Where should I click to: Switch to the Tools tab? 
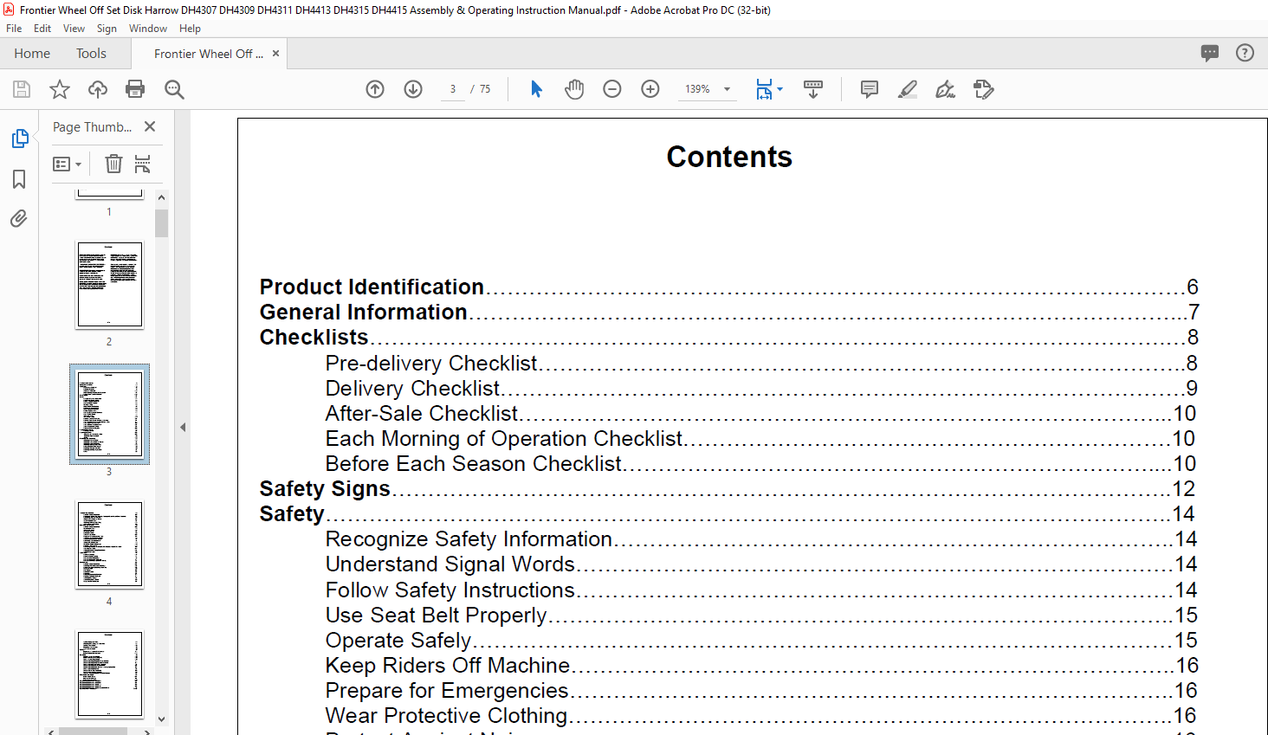91,54
